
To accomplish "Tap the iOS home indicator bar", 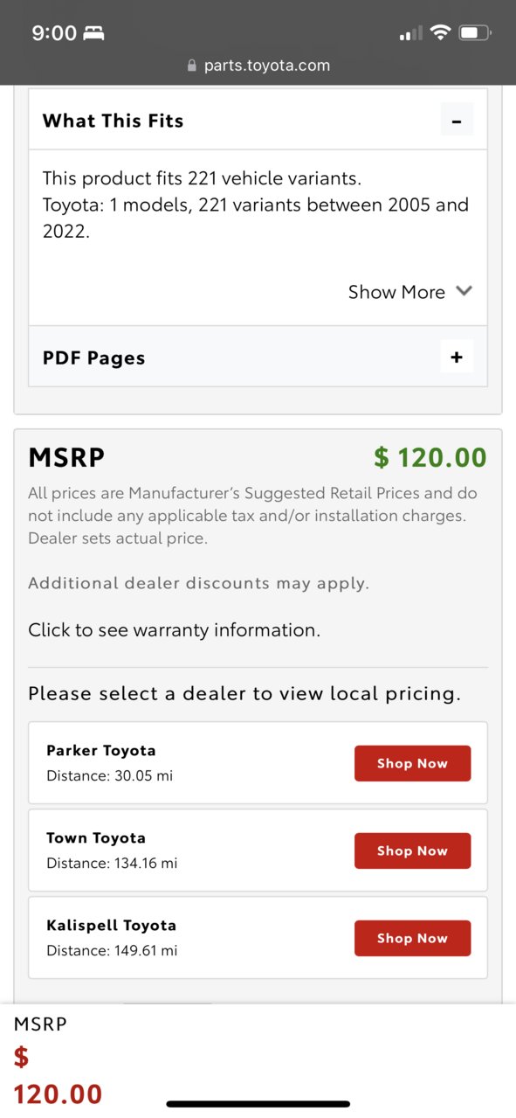I will [x=258, y=1104].
